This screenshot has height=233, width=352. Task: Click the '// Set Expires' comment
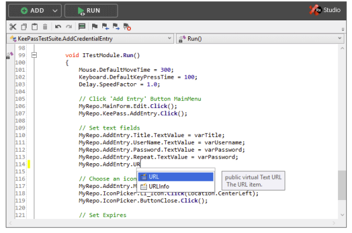102,215
